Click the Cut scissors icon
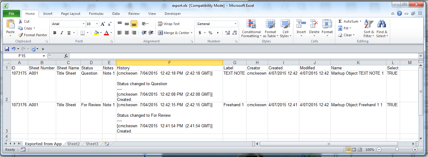Screen dimensions: 428x157 tap(20, 21)
